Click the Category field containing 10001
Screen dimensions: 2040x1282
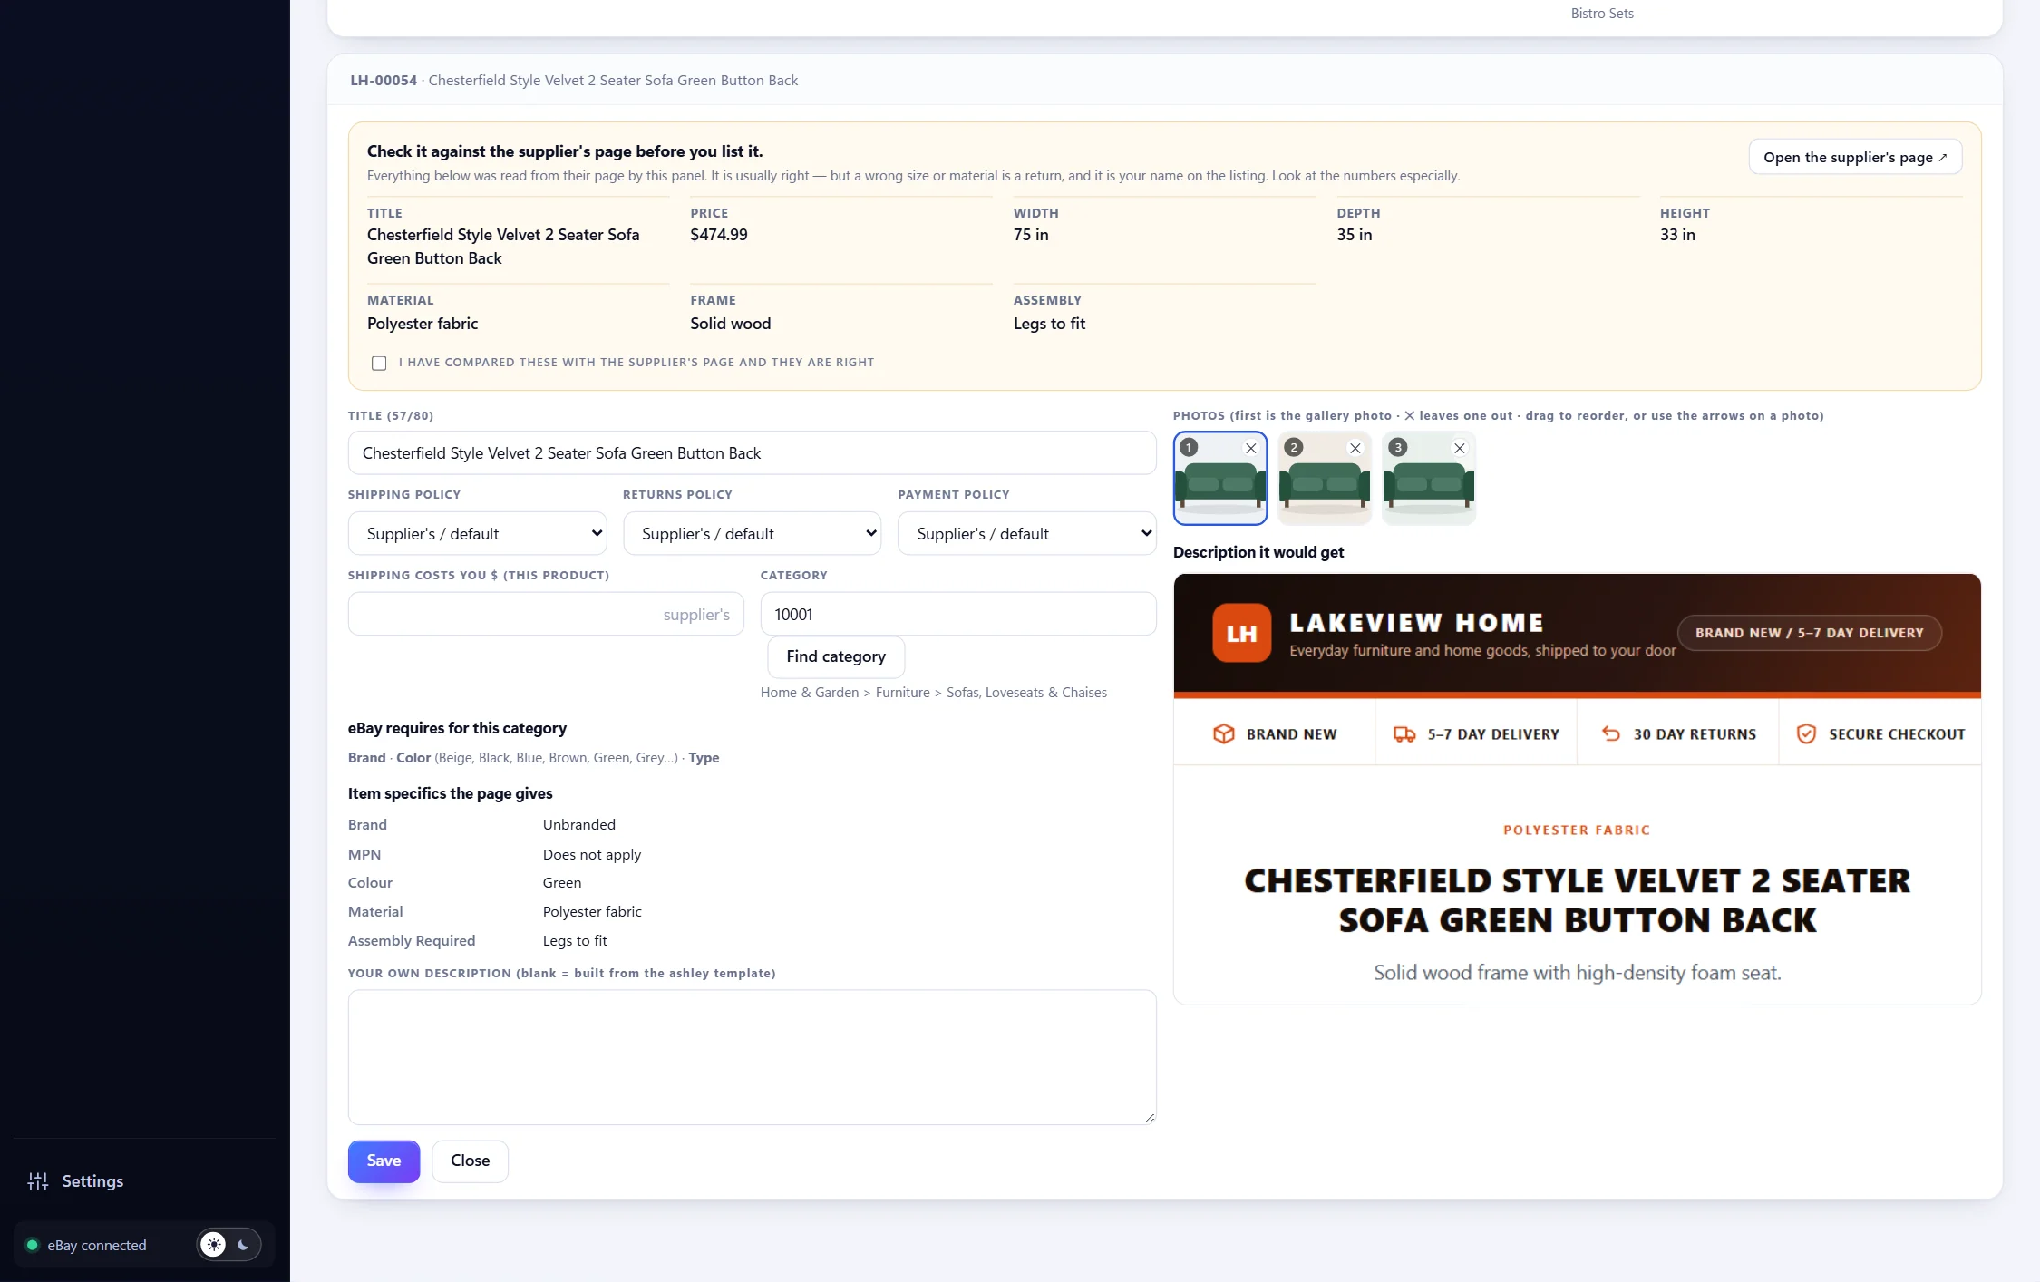coord(958,614)
